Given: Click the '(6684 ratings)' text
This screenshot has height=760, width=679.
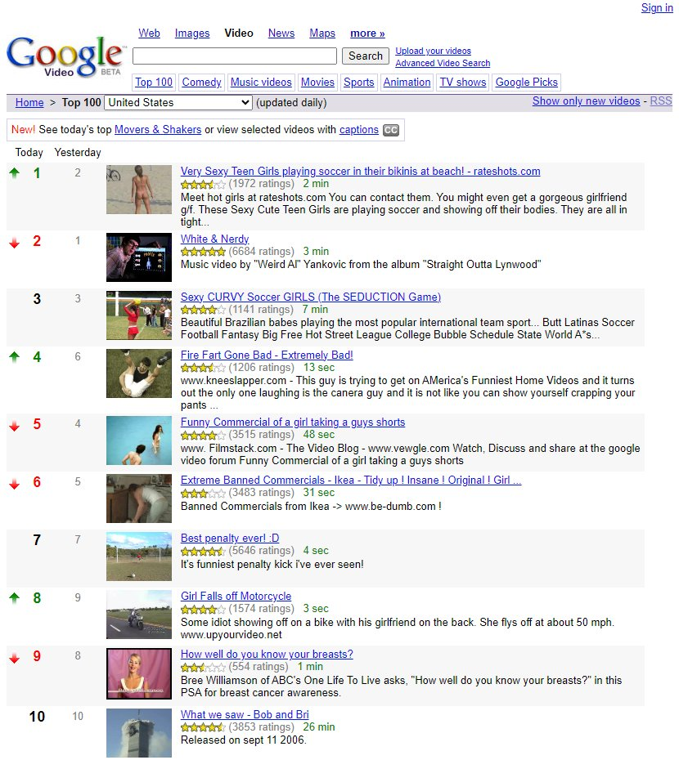Looking at the screenshot, I should point(261,252).
